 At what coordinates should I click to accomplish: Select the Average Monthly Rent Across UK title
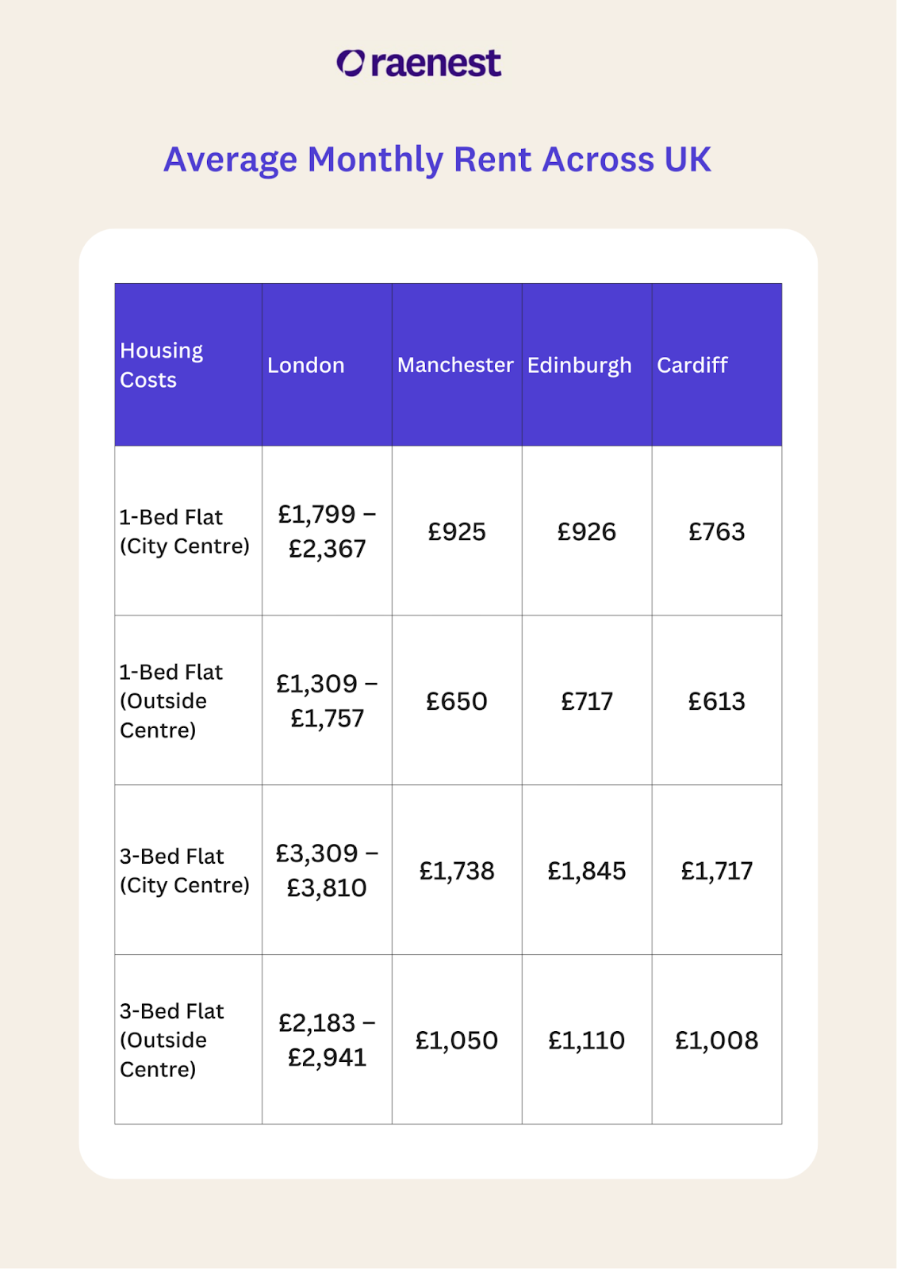437,159
